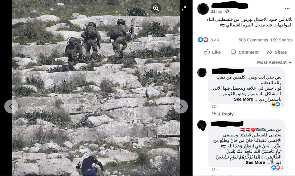Go to the previous photo
The height and width of the screenshot is (176, 295).
11,106
